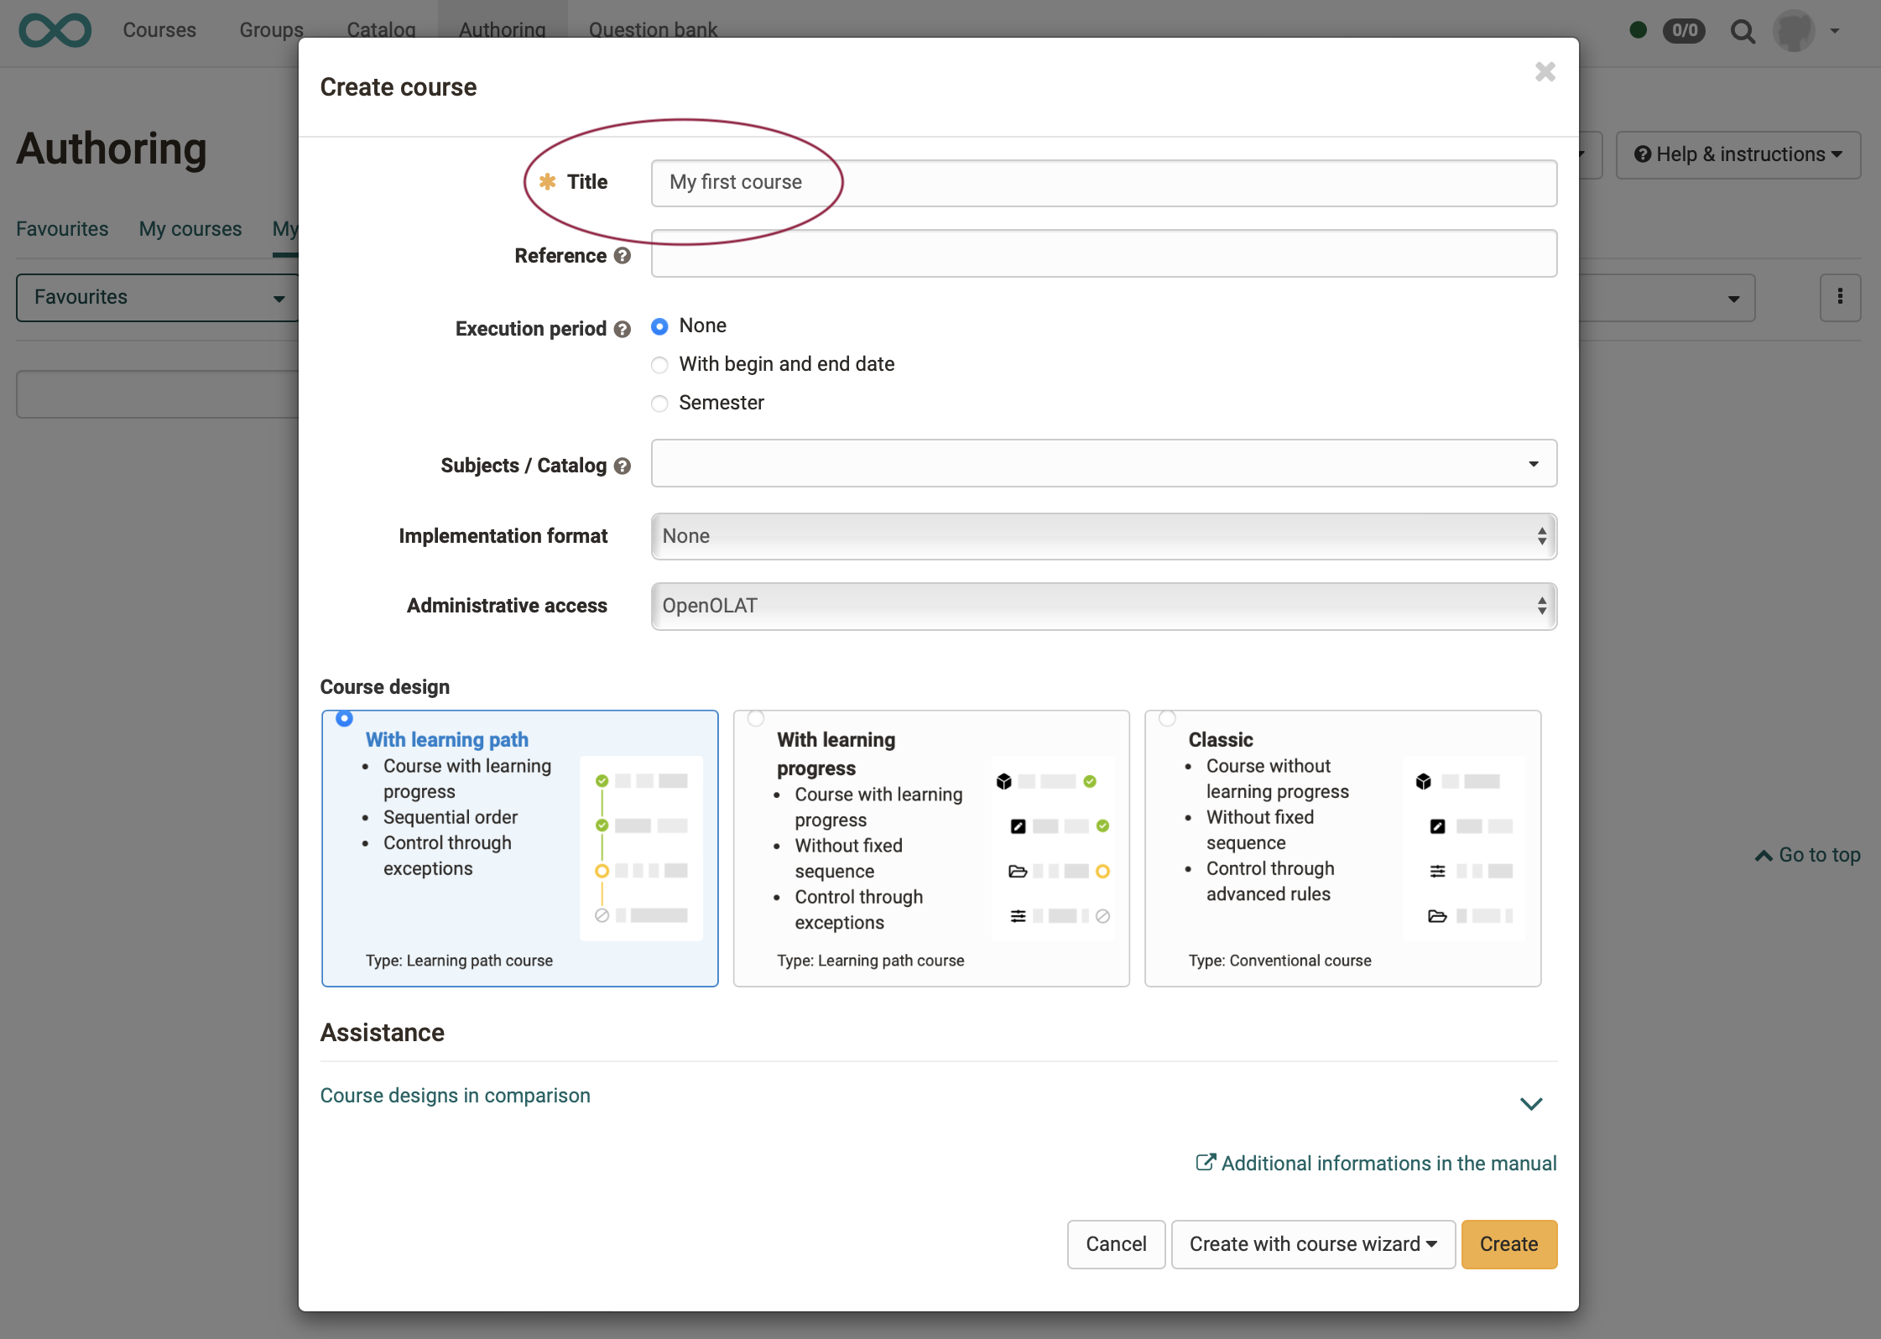The image size is (1881, 1339).
Task: Open Additional informations in the manual link
Action: [x=1376, y=1164]
